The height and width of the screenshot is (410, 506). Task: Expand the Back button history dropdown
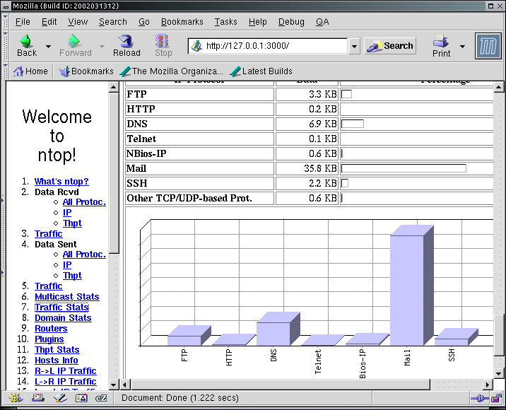click(48, 47)
